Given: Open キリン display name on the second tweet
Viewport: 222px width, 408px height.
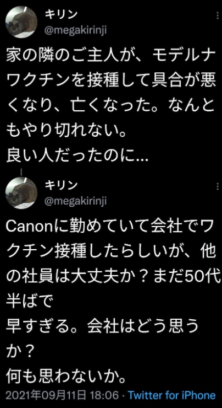Looking at the screenshot, I should click(x=61, y=185).
